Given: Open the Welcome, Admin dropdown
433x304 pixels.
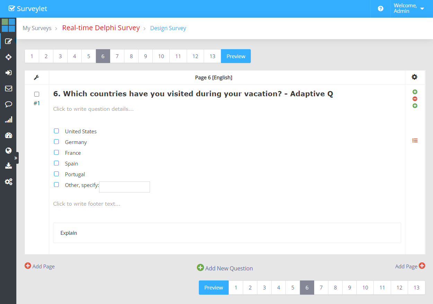Looking at the screenshot, I should click(x=409, y=9).
